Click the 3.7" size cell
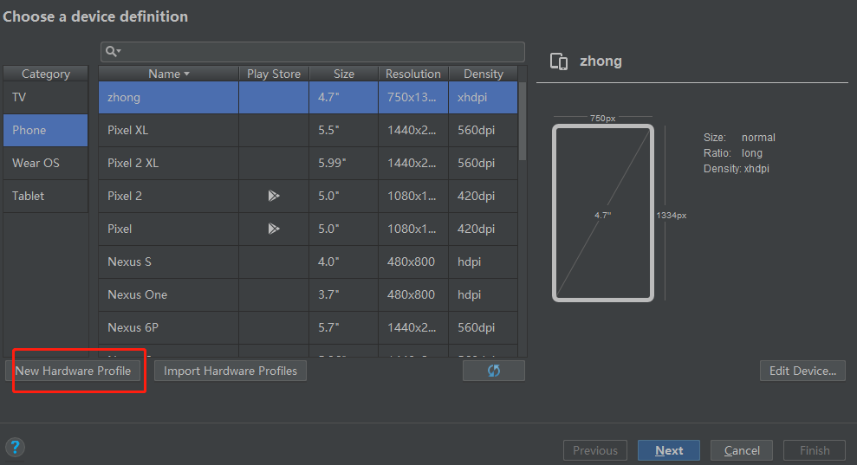Viewport: 857px width, 465px height. 344,294
